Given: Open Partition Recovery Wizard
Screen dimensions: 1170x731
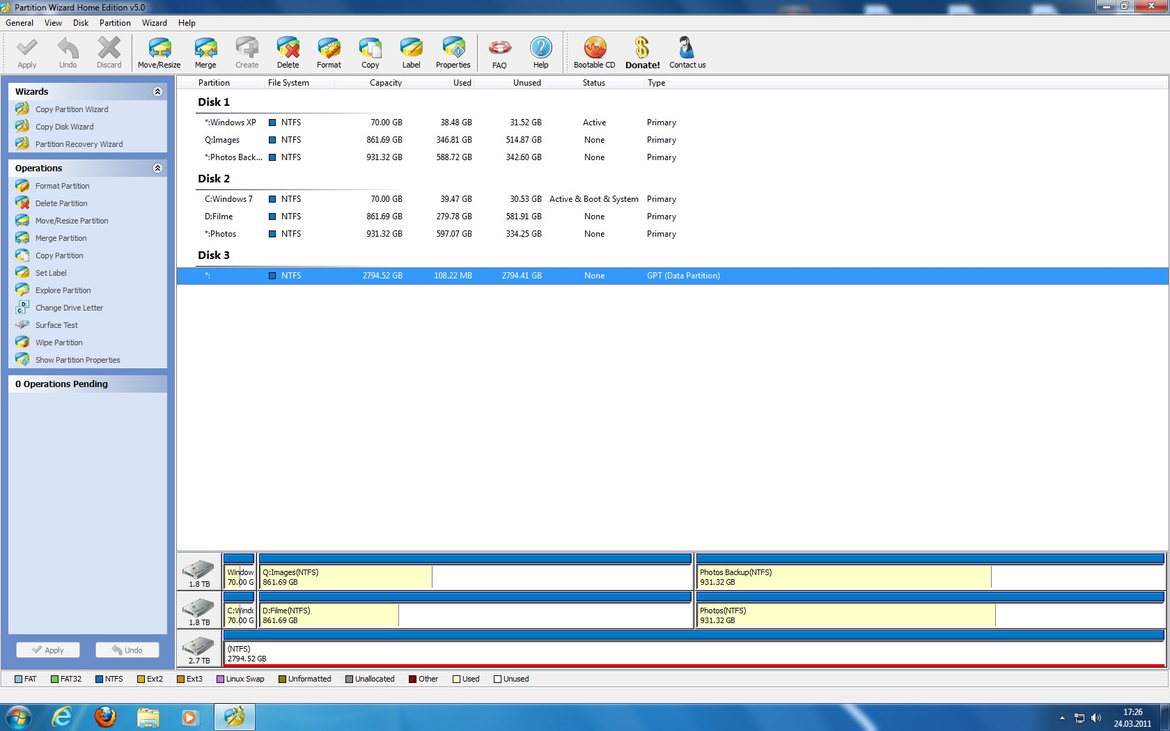Looking at the screenshot, I should click(x=79, y=144).
